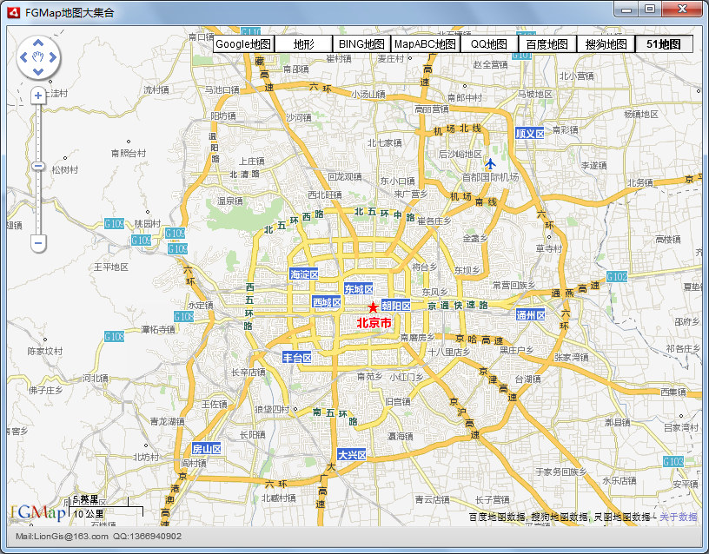The width and height of the screenshot is (709, 554).
Task: Click the 小汤山镇 town label
Action: pyautogui.click(x=368, y=94)
